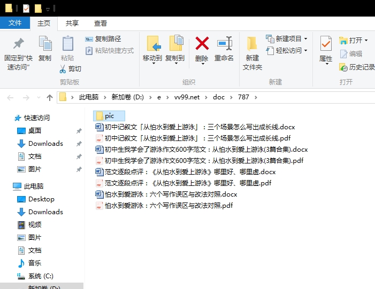Open pinned 桌面 in Quick access

click(x=29, y=131)
